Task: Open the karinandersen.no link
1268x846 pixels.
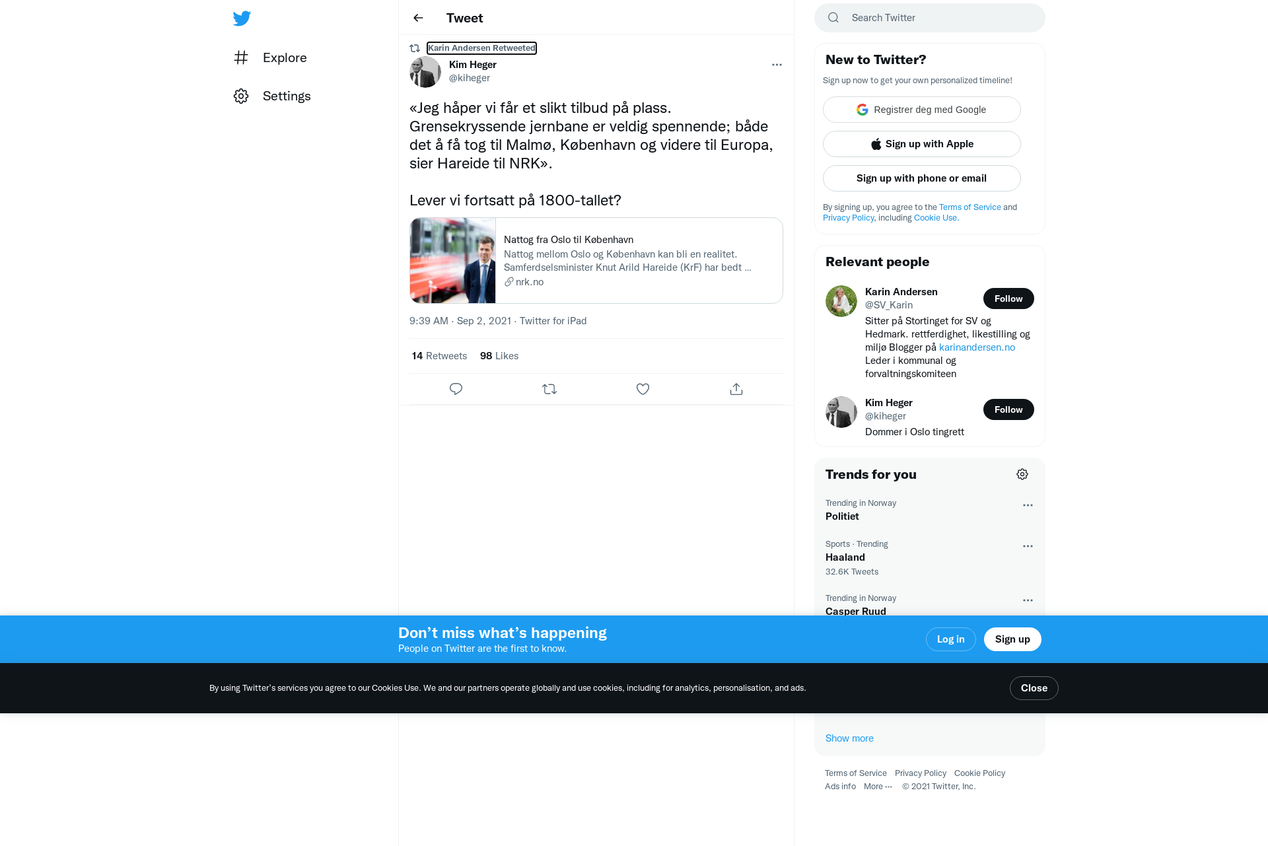Action: pyautogui.click(x=977, y=347)
